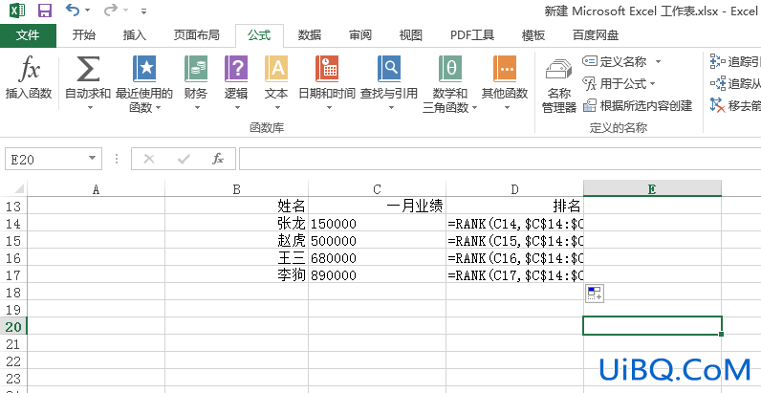Select cell containing 李狗
Screen dimensions: 761x393
pyautogui.click(x=236, y=275)
